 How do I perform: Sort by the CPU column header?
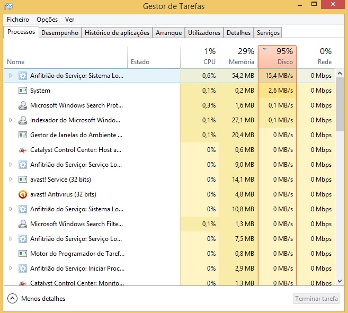pyautogui.click(x=200, y=57)
